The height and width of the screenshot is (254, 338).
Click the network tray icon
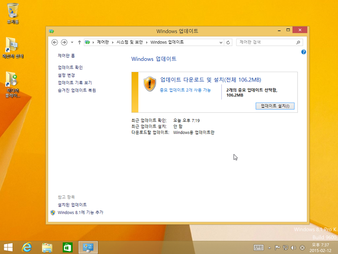tap(285, 248)
